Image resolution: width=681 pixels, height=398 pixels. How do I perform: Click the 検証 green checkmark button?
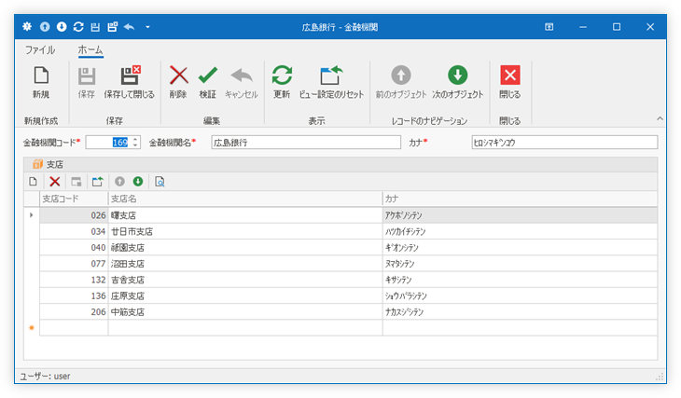coord(208,82)
